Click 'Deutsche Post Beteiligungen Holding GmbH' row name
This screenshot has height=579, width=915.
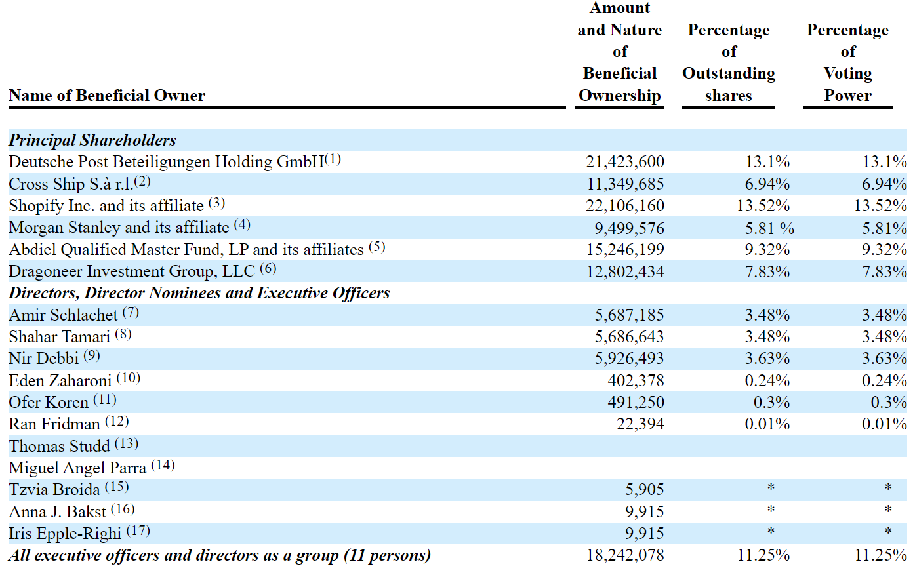tap(167, 162)
